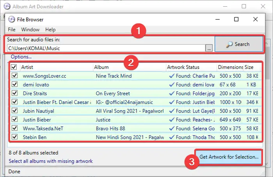Click the Found checkmark for Dire Straits

[172, 93]
